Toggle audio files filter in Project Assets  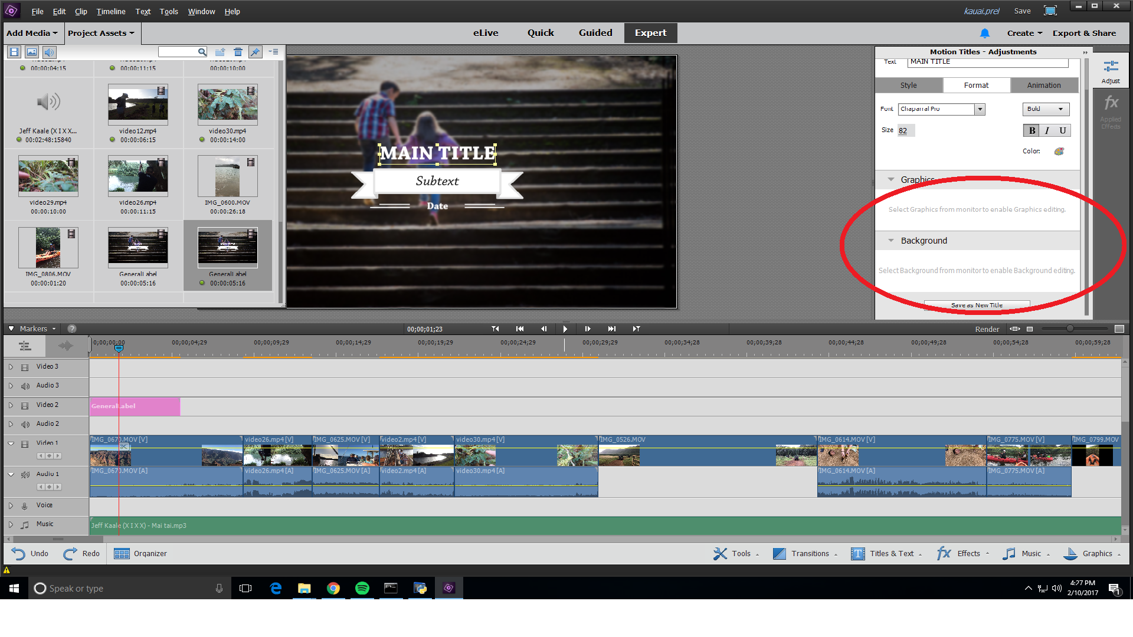pyautogui.click(x=50, y=52)
